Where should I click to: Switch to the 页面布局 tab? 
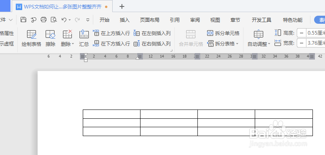click(x=149, y=20)
